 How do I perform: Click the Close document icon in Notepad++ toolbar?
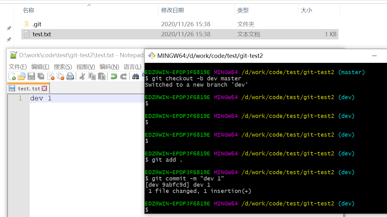pos(51,76)
